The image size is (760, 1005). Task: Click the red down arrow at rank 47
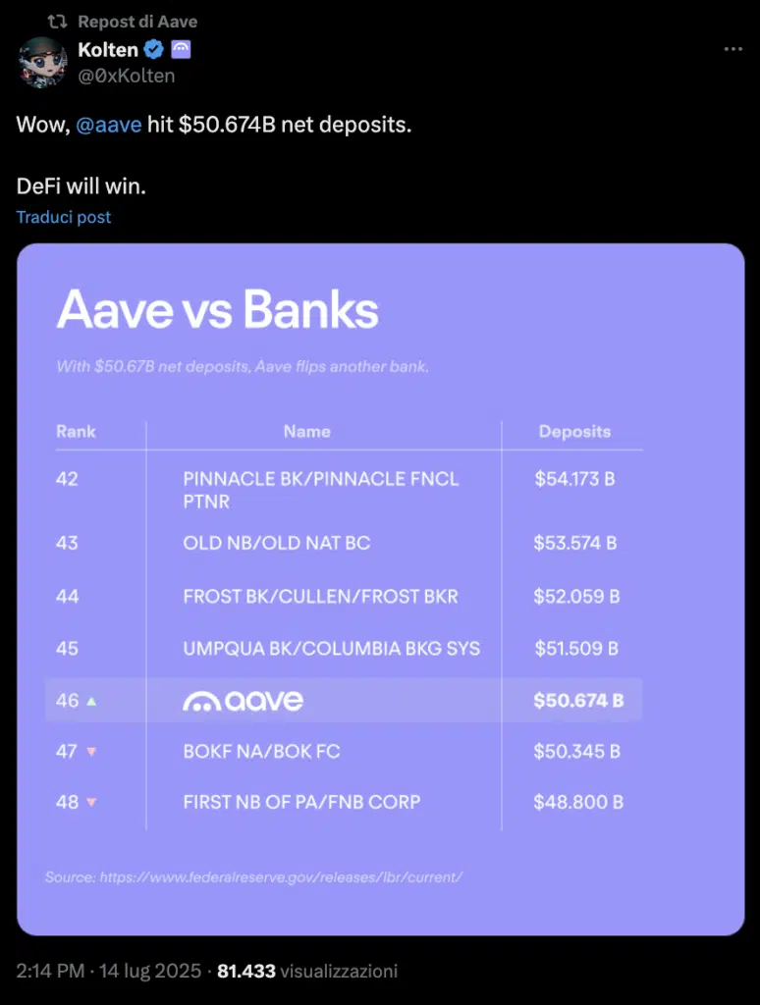(91, 752)
